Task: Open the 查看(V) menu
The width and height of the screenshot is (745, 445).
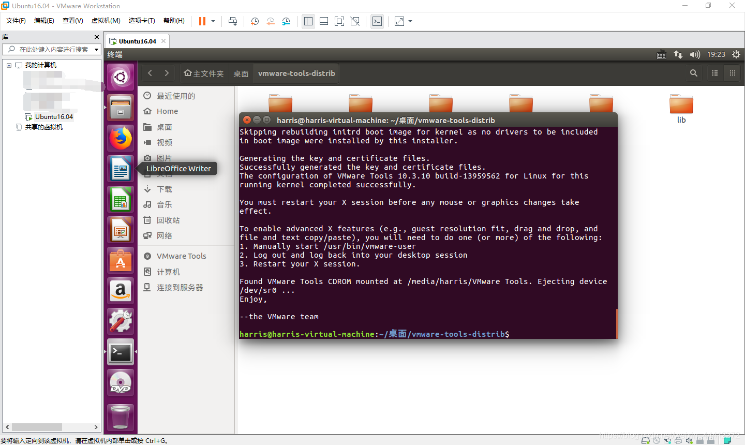Action: 73,21
